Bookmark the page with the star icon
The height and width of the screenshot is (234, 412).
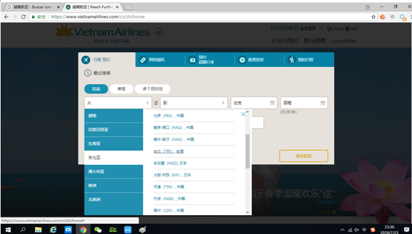tap(373, 17)
